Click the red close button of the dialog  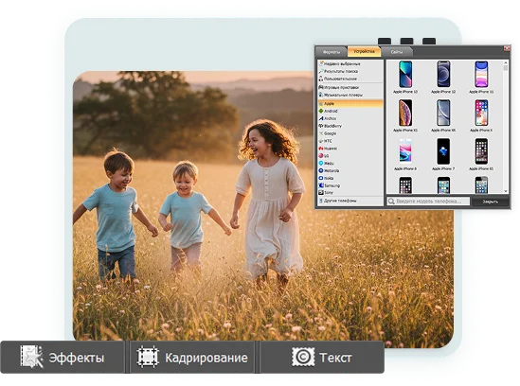pos(507,48)
